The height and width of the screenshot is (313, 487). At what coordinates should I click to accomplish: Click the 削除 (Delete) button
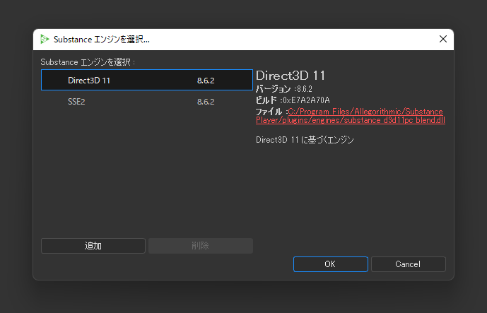point(201,246)
